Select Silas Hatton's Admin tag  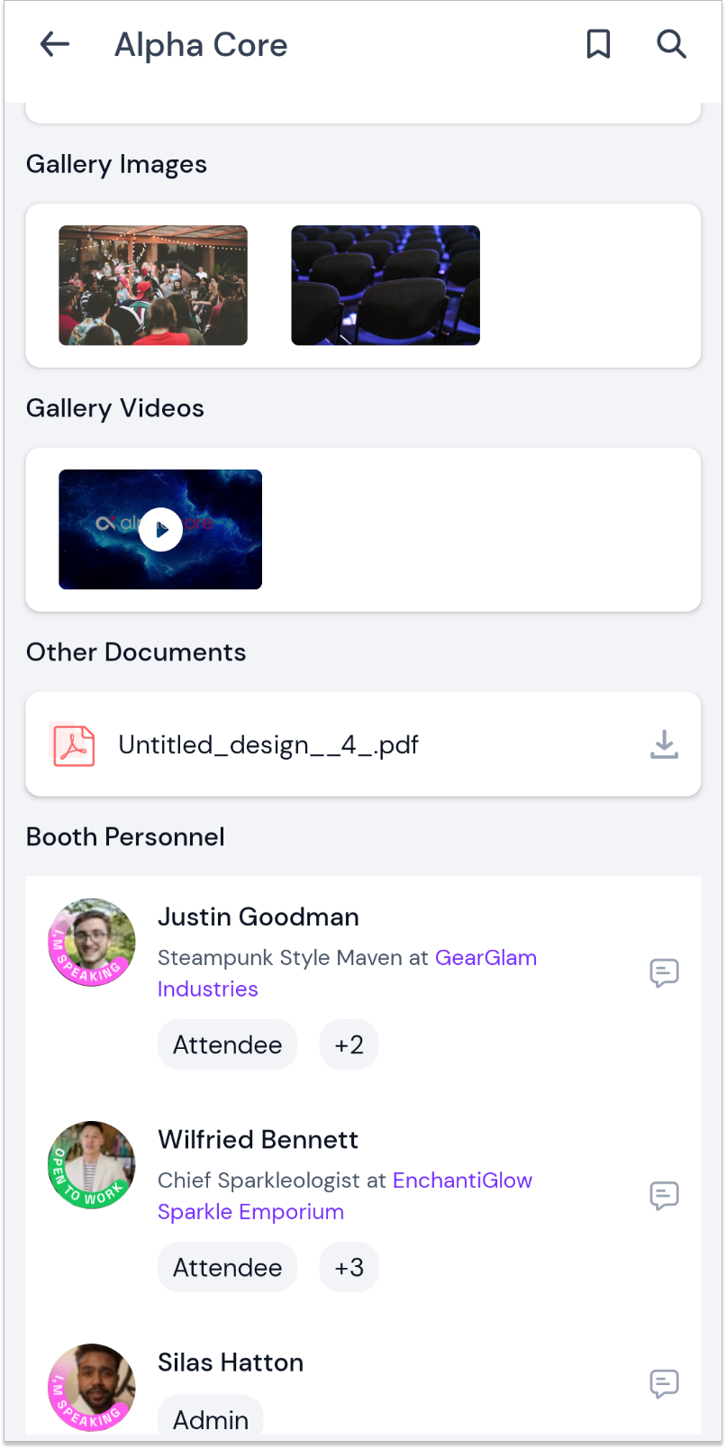point(211,1417)
